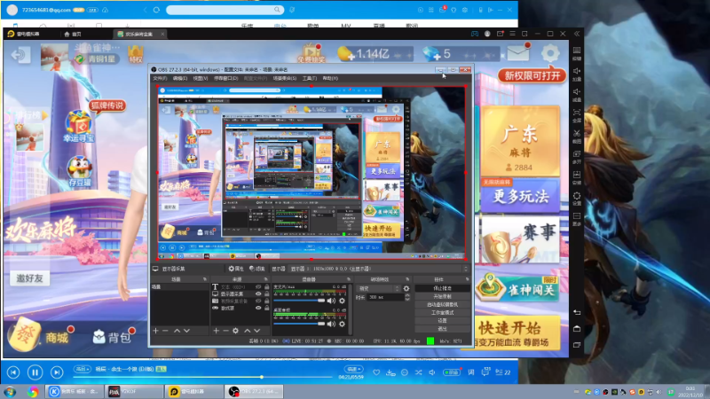Move the OBS scene down
Viewport: 710px width, 399px height.
pos(186,331)
